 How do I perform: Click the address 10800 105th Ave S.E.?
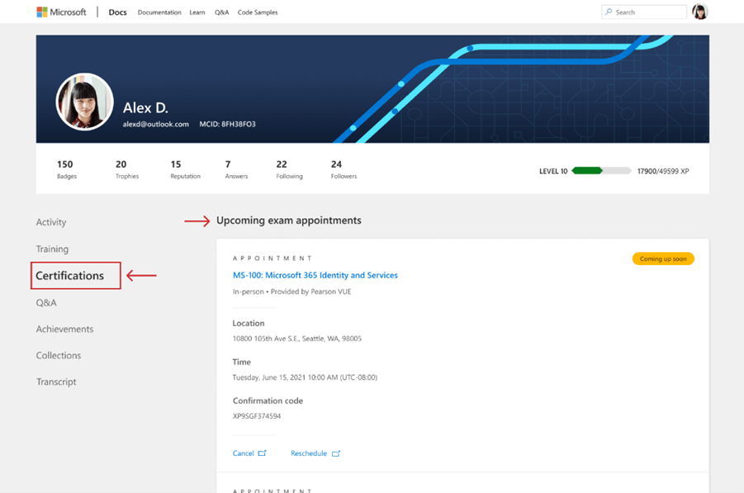(x=297, y=339)
